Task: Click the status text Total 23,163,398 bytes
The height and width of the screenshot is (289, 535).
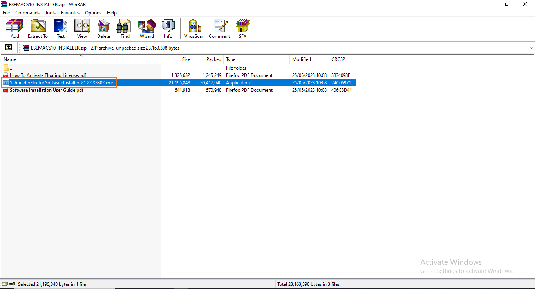Action: tap(308, 284)
